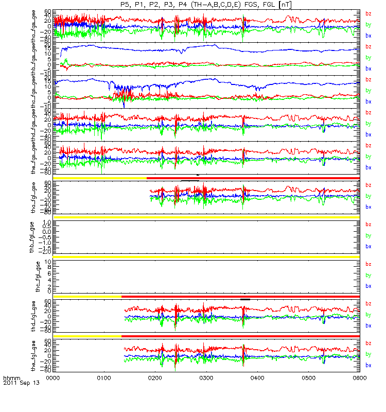
Task: Click the yellow bar segment above tha_fgl_gse panel
Action: point(100,178)
